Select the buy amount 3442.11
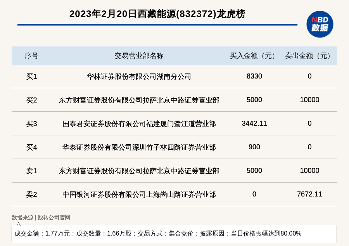Image resolution: width=349 pixels, height=246 pixels. coord(254,123)
